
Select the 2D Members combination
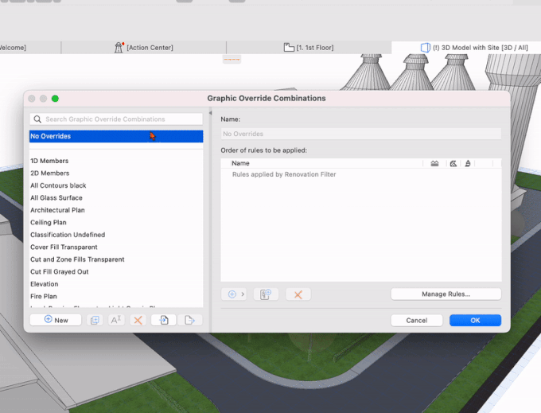[x=116, y=173]
